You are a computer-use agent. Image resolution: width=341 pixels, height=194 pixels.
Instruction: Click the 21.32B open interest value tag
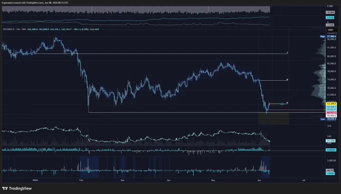pyautogui.click(x=330, y=141)
